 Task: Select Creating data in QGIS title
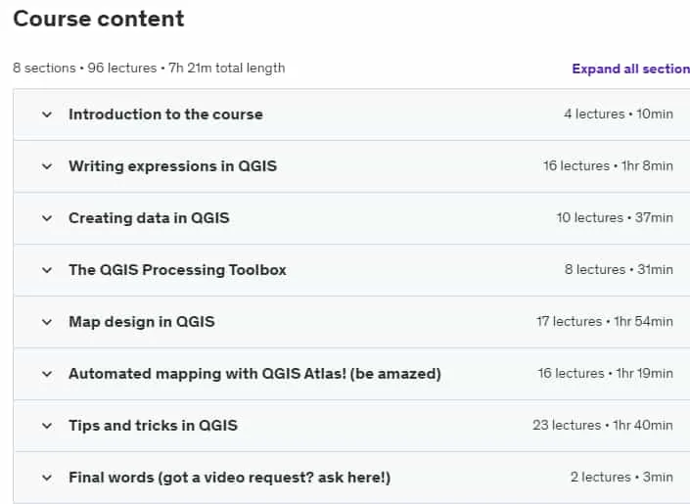tap(149, 218)
